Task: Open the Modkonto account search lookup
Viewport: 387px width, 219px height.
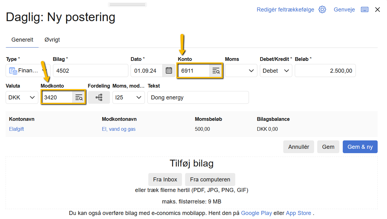Action: pyautogui.click(x=79, y=98)
